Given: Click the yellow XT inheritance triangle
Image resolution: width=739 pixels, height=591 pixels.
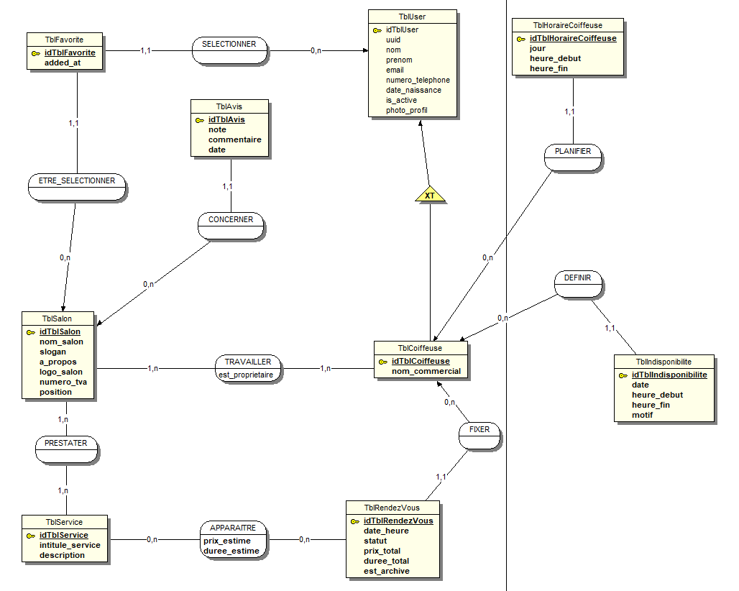Looking at the screenshot, I should (x=430, y=195).
